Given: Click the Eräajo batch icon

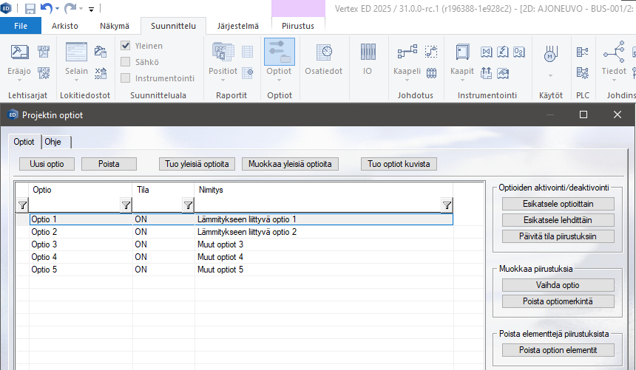Looking at the screenshot, I should tap(19, 53).
